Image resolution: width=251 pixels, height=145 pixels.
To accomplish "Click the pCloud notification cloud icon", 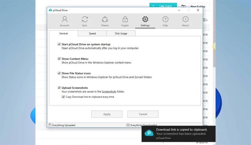I will coord(149,133).
